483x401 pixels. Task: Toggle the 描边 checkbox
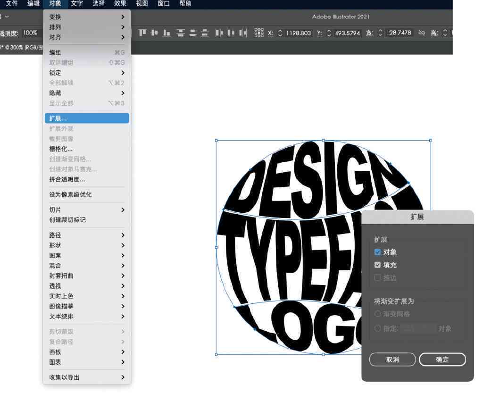(x=377, y=278)
